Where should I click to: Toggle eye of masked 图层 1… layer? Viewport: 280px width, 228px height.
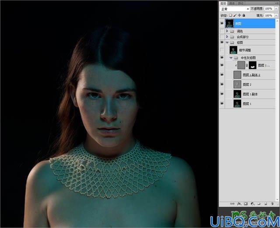[x=222, y=65]
